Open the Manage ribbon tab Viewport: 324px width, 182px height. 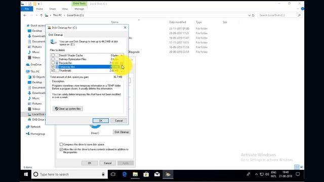click(x=79, y=9)
